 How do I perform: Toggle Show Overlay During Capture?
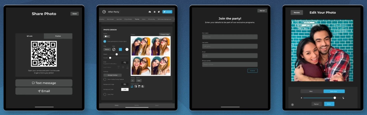[x=105, y=79]
